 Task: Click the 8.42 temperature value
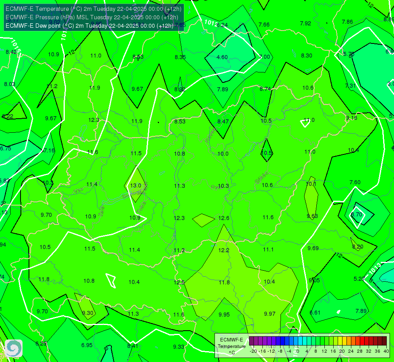(11, 52)
